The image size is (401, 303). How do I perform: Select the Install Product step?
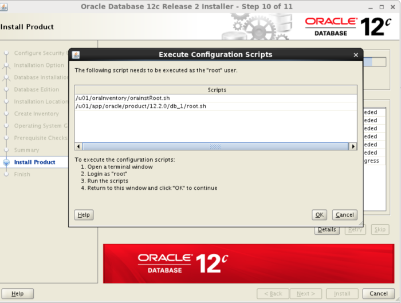point(34,162)
